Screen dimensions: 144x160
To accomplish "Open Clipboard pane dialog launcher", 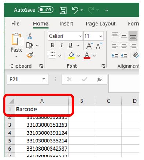I will point(41,66).
